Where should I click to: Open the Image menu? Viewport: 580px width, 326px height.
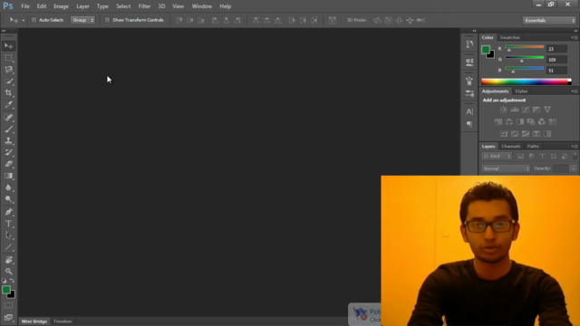tap(61, 6)
